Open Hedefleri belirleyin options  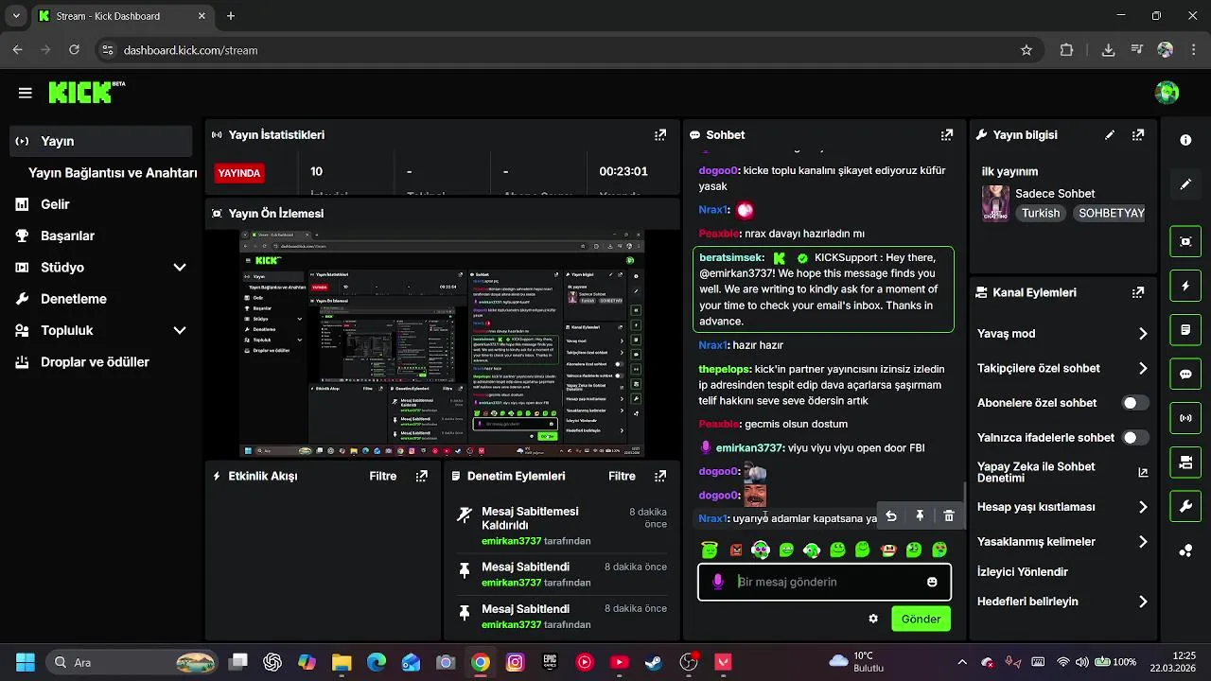coord(1143,602)
